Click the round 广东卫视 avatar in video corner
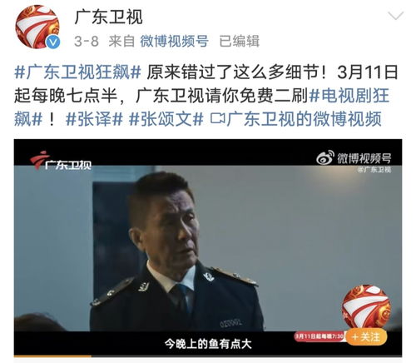This screenshot has width=416, height=363. [x=366, y=307]
